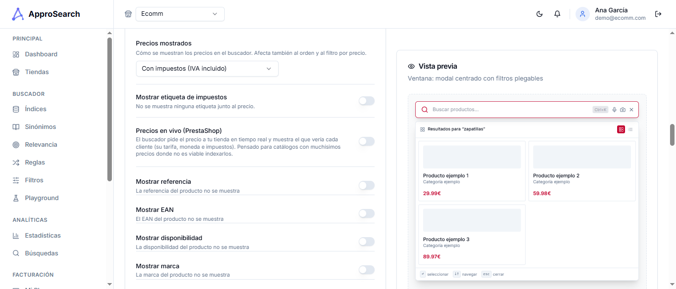Click the AppoSearch logo icon
Screen dimensions: 676x289
pyautogui.click(x=18, y=14)
